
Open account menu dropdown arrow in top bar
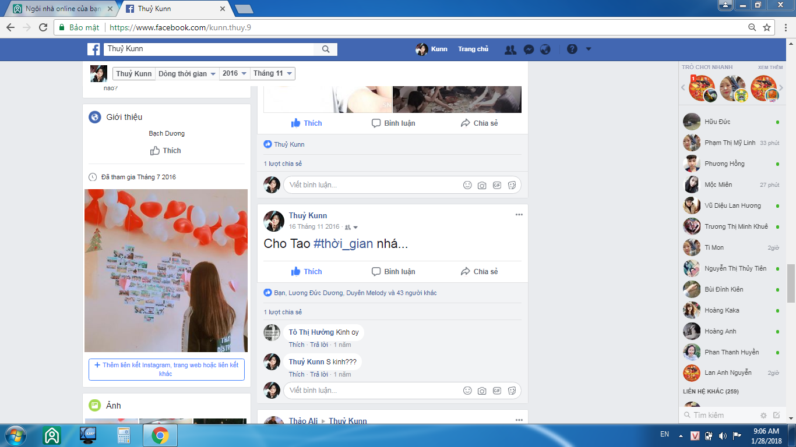589,49
